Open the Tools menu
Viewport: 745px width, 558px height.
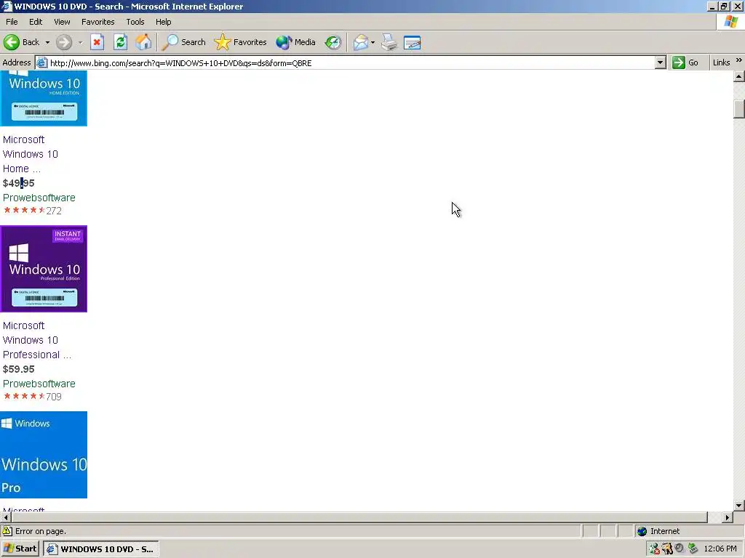click(x=135, y=22)
